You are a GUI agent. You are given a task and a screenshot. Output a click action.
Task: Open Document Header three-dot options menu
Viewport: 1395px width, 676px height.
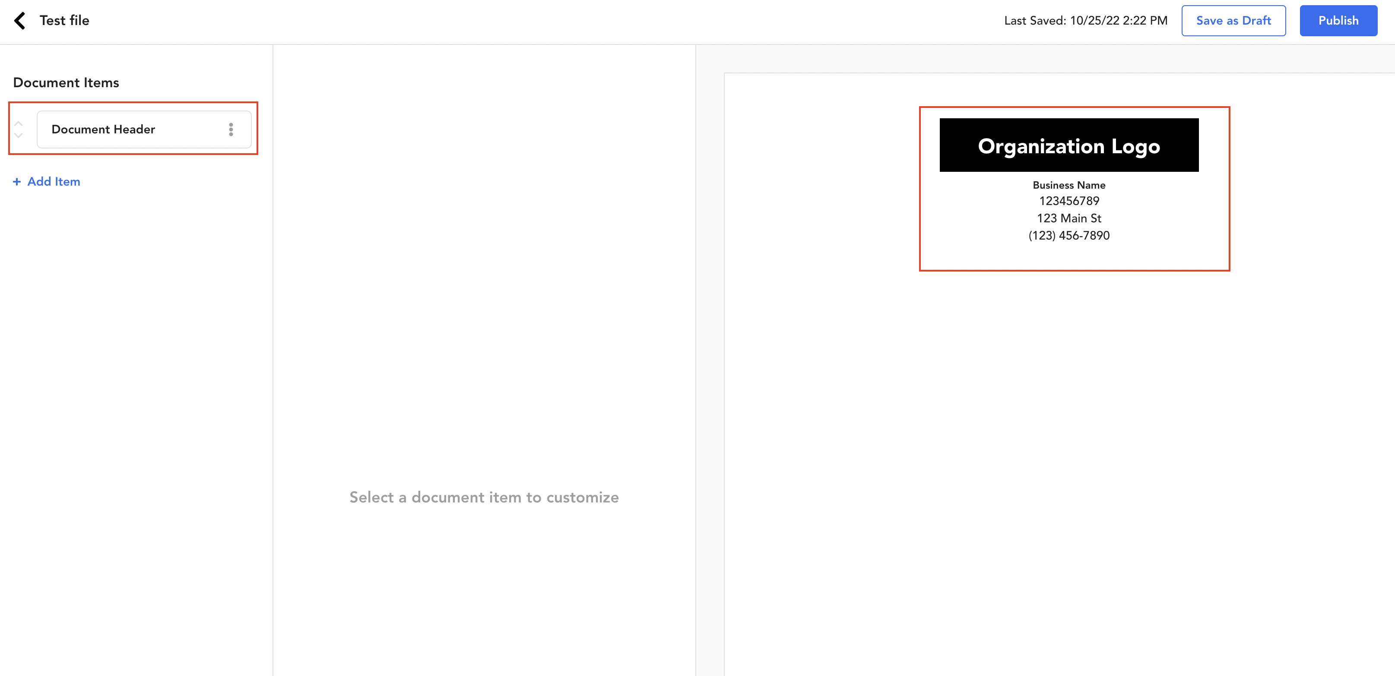tap(231, 130)
